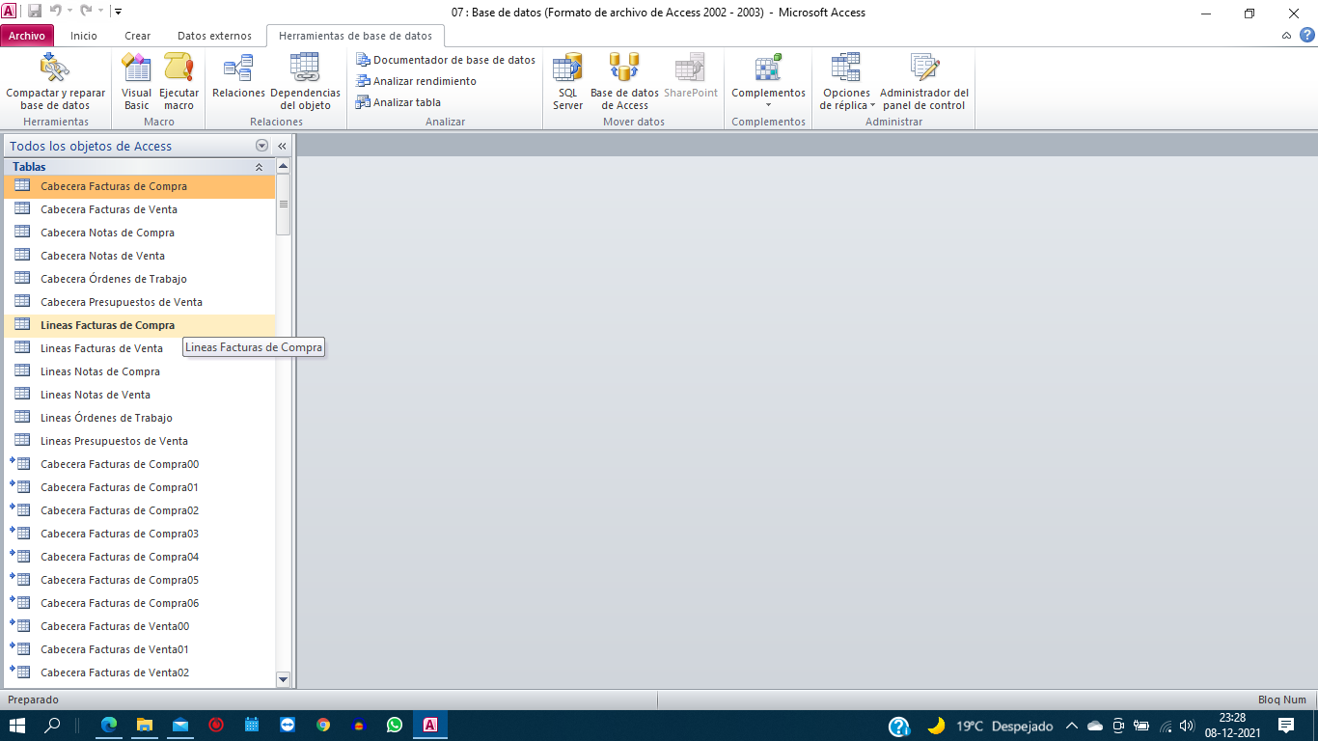Screen dimensions: 1318x741
Task: Minimize the ribbon with the caret icon
Action: [x=1287, y=36]
